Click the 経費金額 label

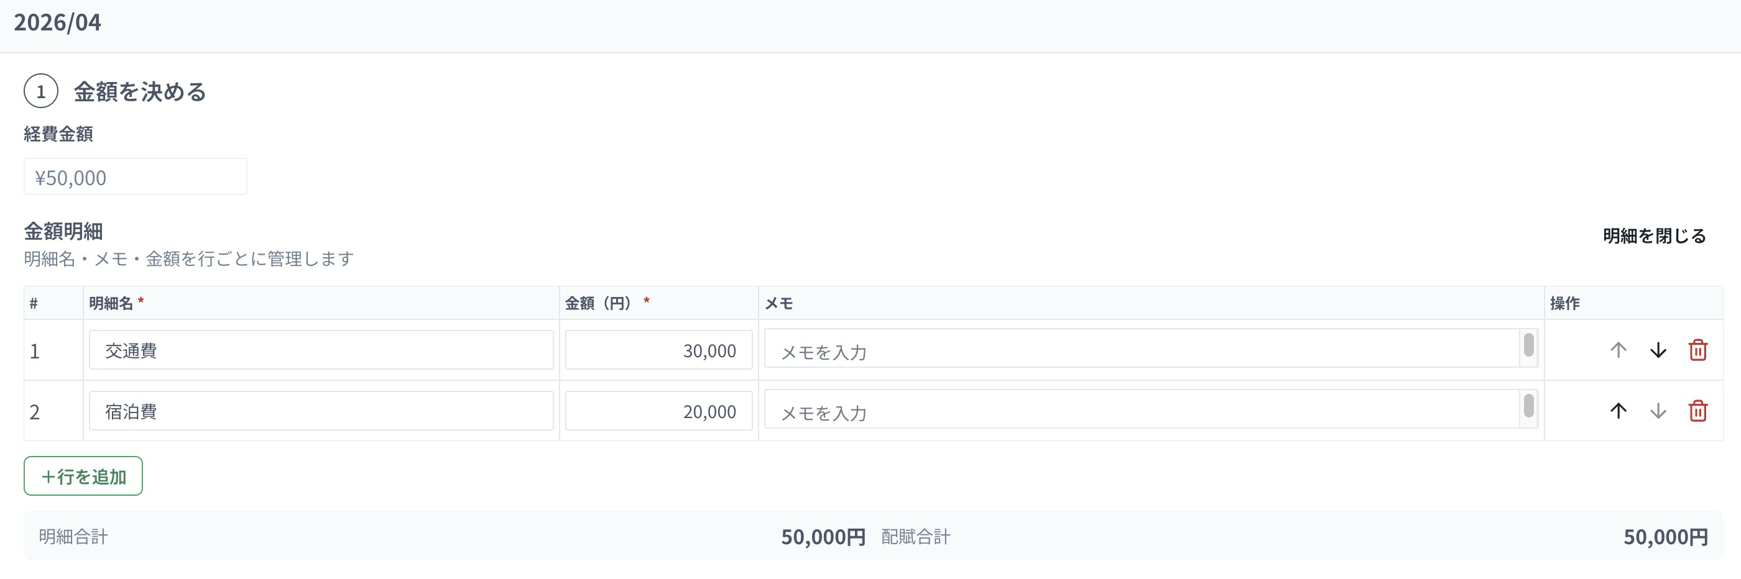(x=59, y=134)
